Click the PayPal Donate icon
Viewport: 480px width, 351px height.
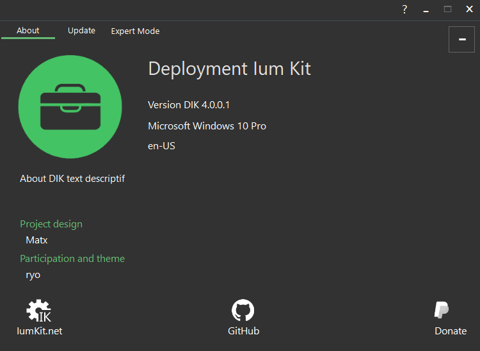pyautogui.click(x=442, y=310)
